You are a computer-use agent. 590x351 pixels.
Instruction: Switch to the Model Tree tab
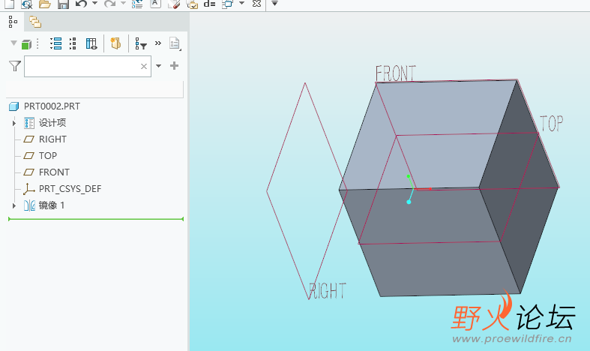click(13, 22)
